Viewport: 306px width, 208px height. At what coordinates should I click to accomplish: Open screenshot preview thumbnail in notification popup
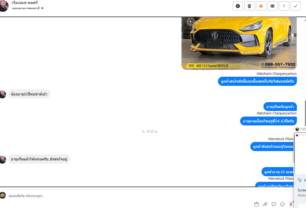(x=300, y=150)
